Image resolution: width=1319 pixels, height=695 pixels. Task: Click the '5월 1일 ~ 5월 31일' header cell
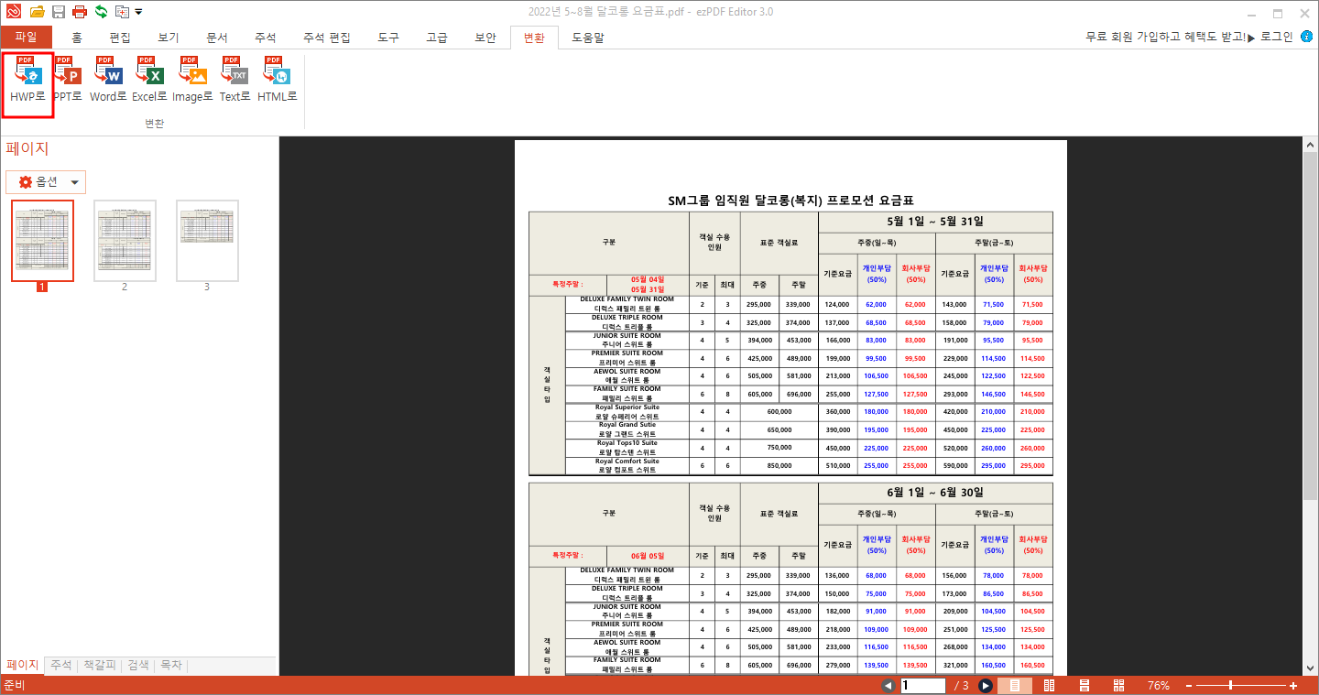click(x=935, y=222)
